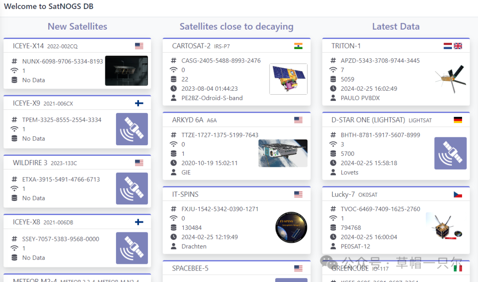Click the GIE station name

tap(186, 173)
